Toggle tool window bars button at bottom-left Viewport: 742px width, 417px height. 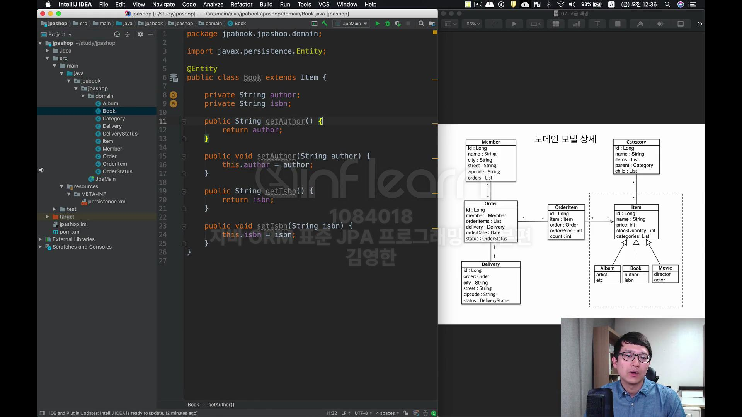42,413
